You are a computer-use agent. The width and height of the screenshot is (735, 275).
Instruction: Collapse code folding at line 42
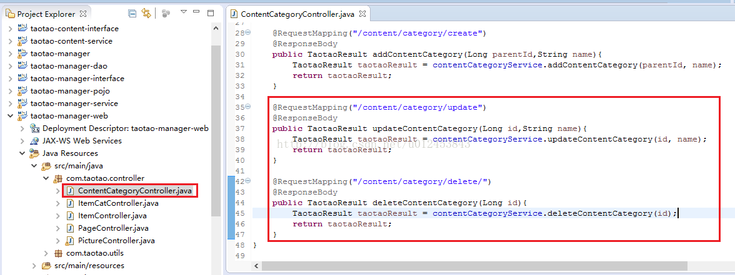[x=248, y=181]
